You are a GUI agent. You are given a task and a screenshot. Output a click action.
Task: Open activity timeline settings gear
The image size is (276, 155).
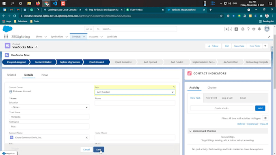(x=265, y=118)
